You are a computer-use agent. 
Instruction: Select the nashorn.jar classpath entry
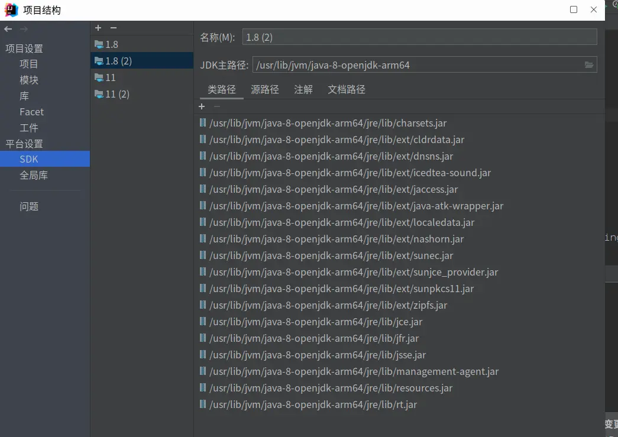tap(400, 239)
